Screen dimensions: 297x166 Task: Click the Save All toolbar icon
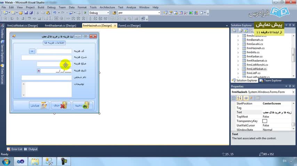[x=31, y=13]
